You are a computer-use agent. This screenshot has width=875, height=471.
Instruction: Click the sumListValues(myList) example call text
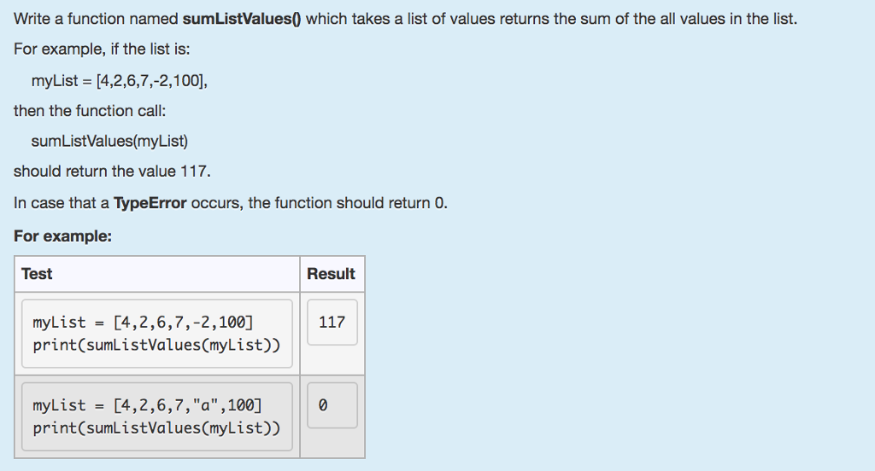coord(109,141)
